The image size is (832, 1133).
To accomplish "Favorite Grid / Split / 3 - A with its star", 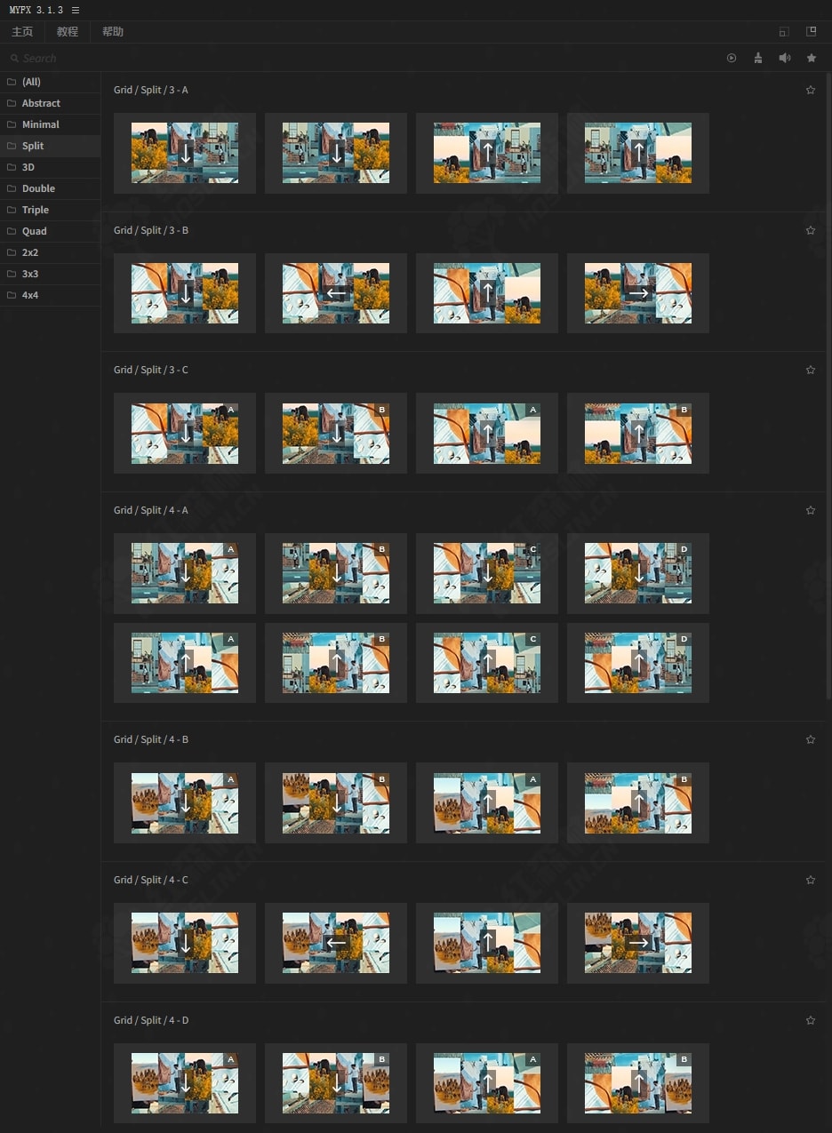I will pyautogui.click(x=811, y=90).
